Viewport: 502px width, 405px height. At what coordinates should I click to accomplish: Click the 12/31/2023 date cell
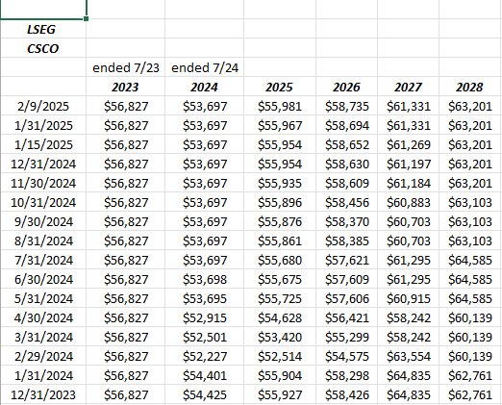[x=43, y=394]
